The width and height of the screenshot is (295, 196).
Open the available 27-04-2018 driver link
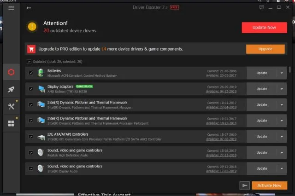click(221, 107)
